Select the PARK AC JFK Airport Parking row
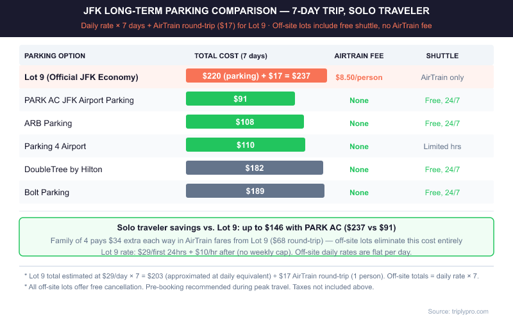Image resolution: width=513 pixels, height=320 pixels. [79, 100]
